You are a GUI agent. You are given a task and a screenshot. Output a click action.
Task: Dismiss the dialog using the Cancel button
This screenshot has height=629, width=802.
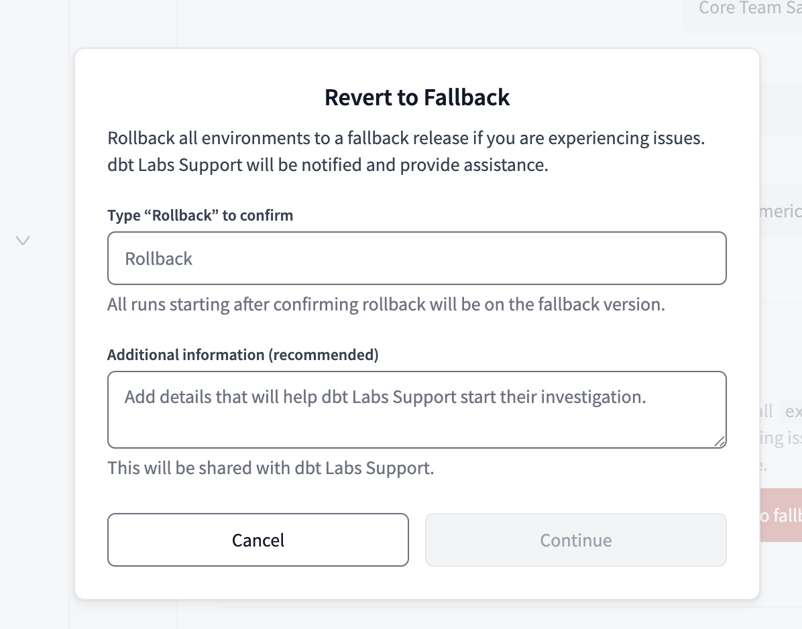(257, 540)
